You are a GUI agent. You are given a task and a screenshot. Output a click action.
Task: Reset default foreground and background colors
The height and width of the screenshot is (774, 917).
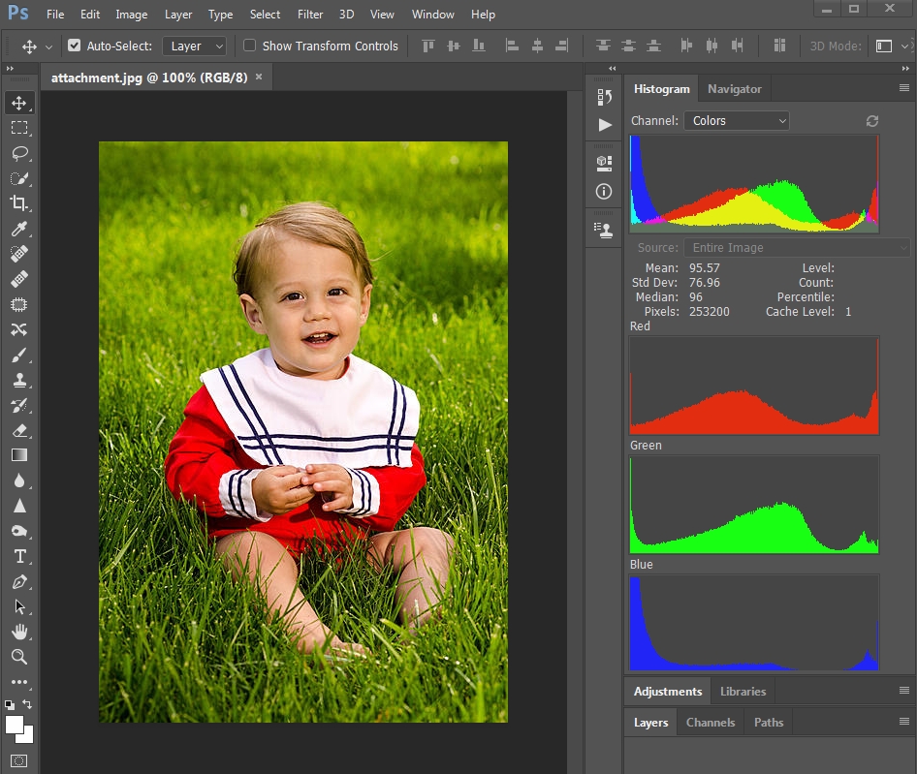click(x=10, y=704)
